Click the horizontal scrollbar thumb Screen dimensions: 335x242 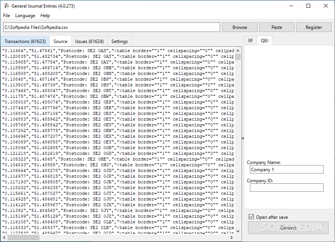coord(23,237)
